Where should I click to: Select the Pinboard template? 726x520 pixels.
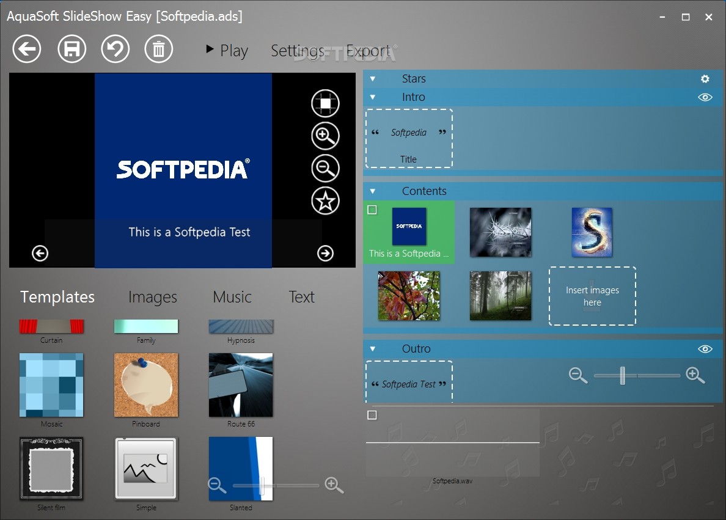(x=146, y=385)
